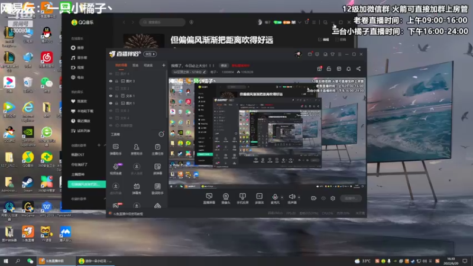This screenshot has width=473, height=266.
Task: Hide the 文本1 source with its eye icon
Action: tap(111, 96)
